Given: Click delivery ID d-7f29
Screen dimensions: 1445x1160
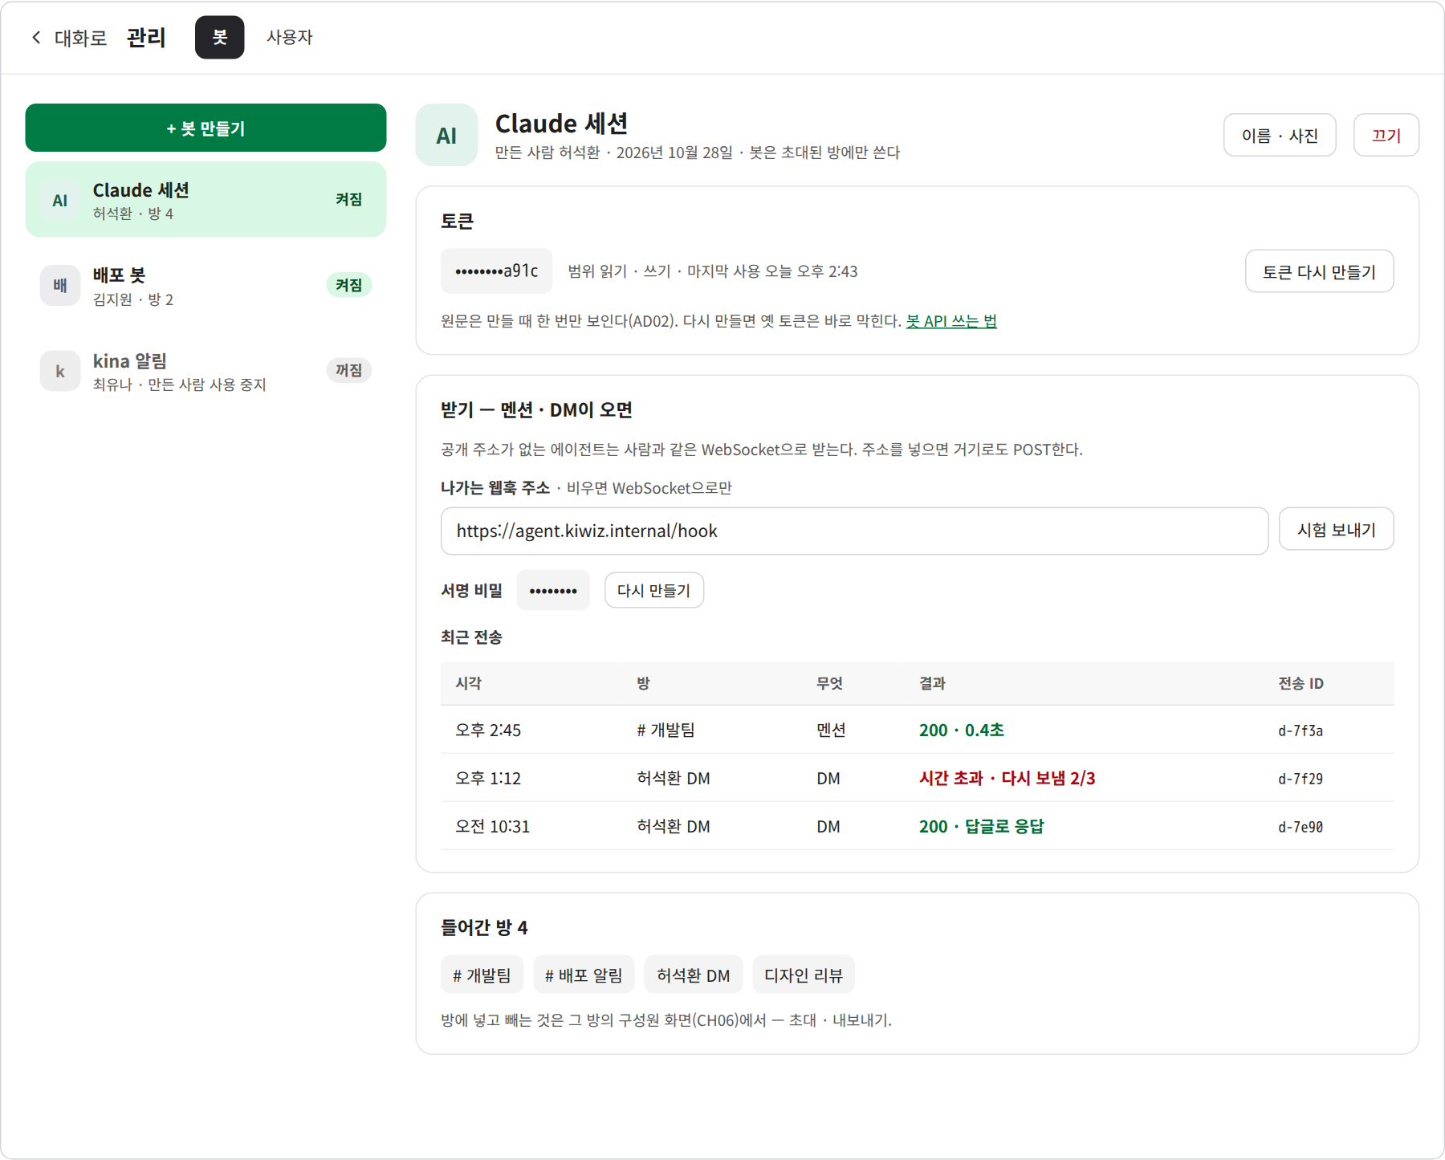Looking at the screenshot, I should tap(1300, 779).
